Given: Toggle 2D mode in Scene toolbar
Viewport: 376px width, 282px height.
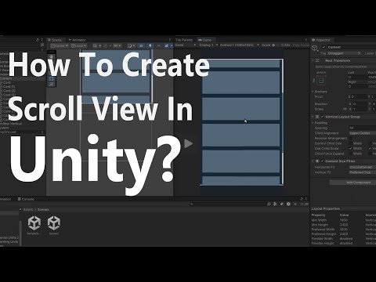Looking at the screenshot, I should click(x=141, y=45).
